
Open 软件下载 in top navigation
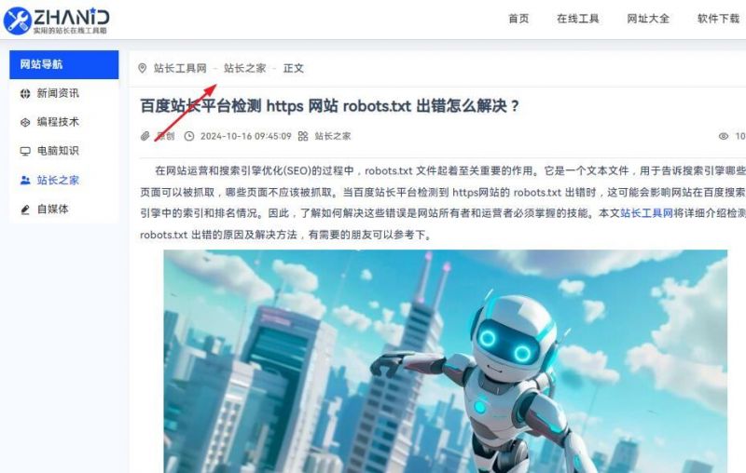[x=718, y=19]
